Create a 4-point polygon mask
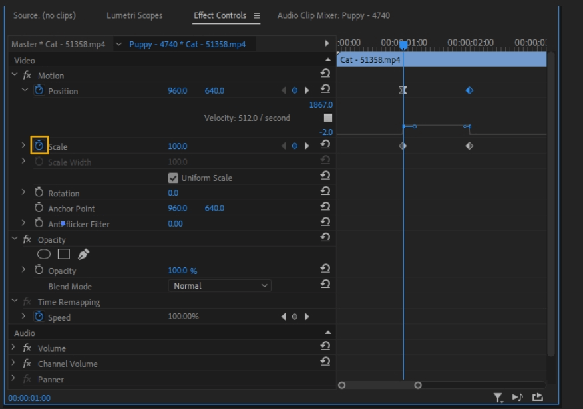583x409 pixels. [63, 254]
